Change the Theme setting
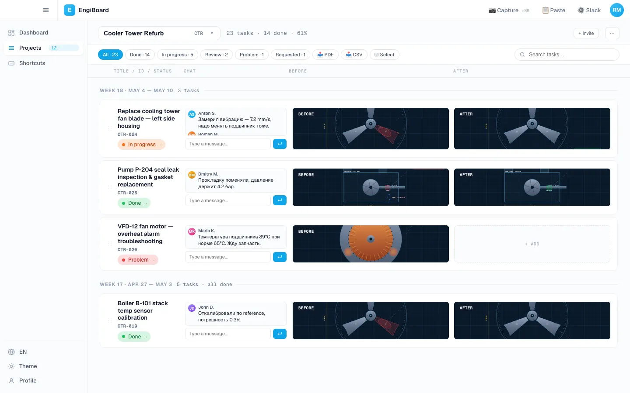The width and height of the screenshot is (630, 393). tap(43, 366)
